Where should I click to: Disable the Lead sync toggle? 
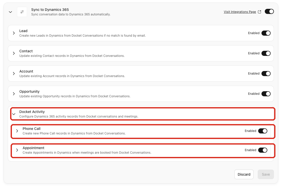pos(266,33)
